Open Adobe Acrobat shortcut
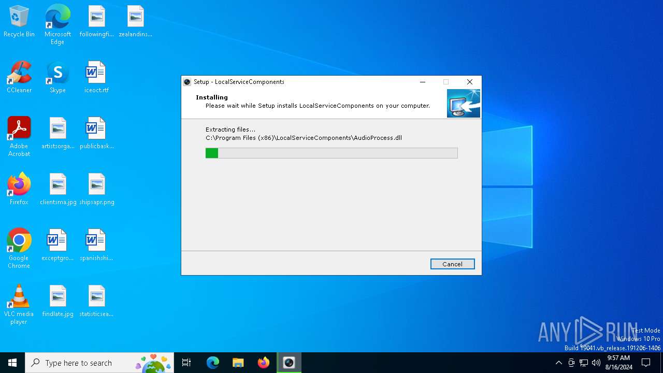The image size is (663, 373). 19,137
